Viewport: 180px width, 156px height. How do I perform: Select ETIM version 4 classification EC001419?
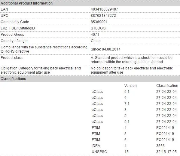click(x=165, y=128)
